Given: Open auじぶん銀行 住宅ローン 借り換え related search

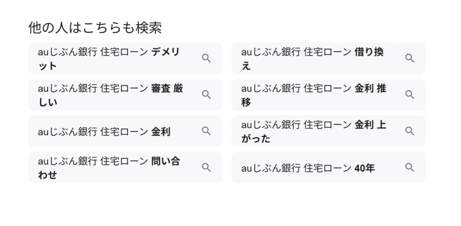Looking at the screenshot, I should tap(328, 58).
